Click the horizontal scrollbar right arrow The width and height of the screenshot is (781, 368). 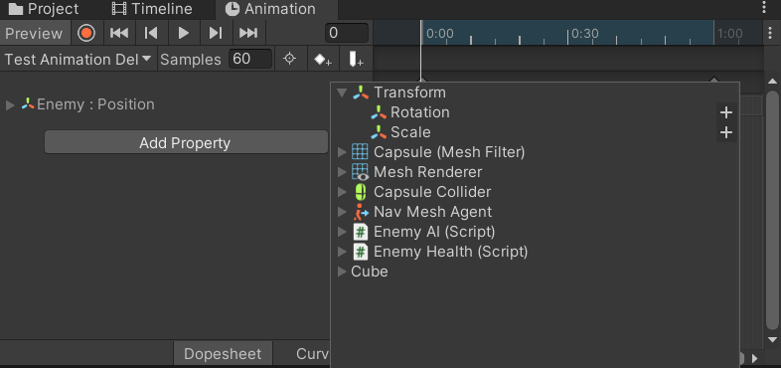[755, 358]
